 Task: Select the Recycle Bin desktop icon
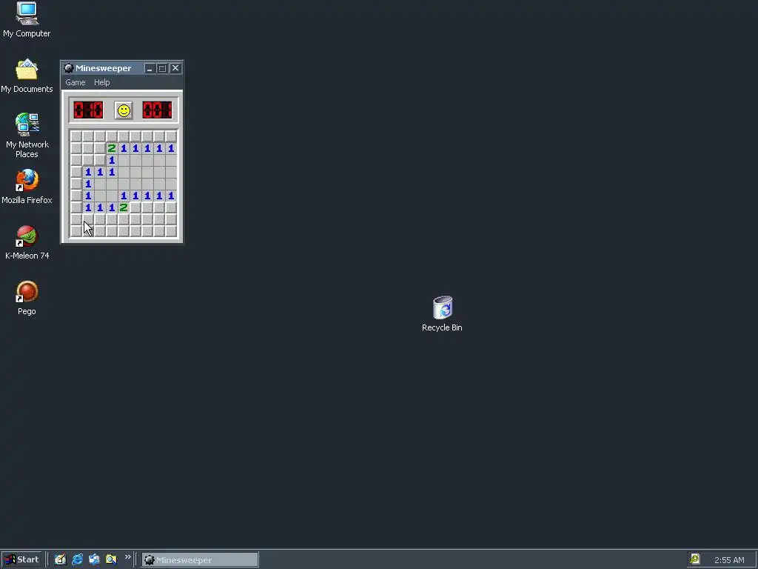pyautogui.click(x=442, y=314)
